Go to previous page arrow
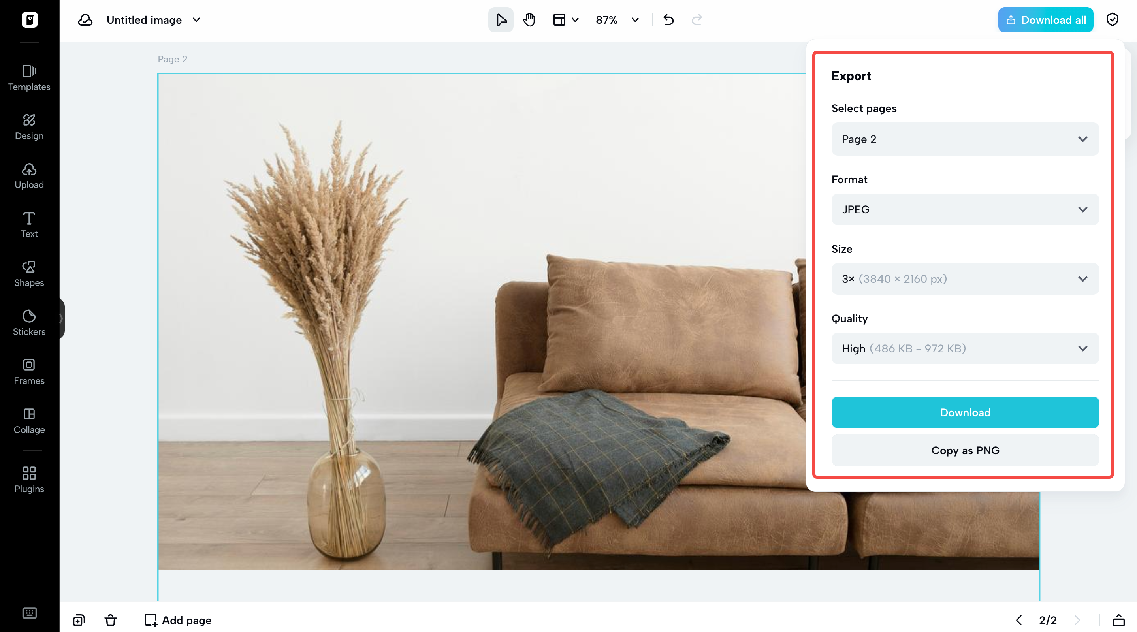Screen dimensions: 1137x632 [1019, 620]
